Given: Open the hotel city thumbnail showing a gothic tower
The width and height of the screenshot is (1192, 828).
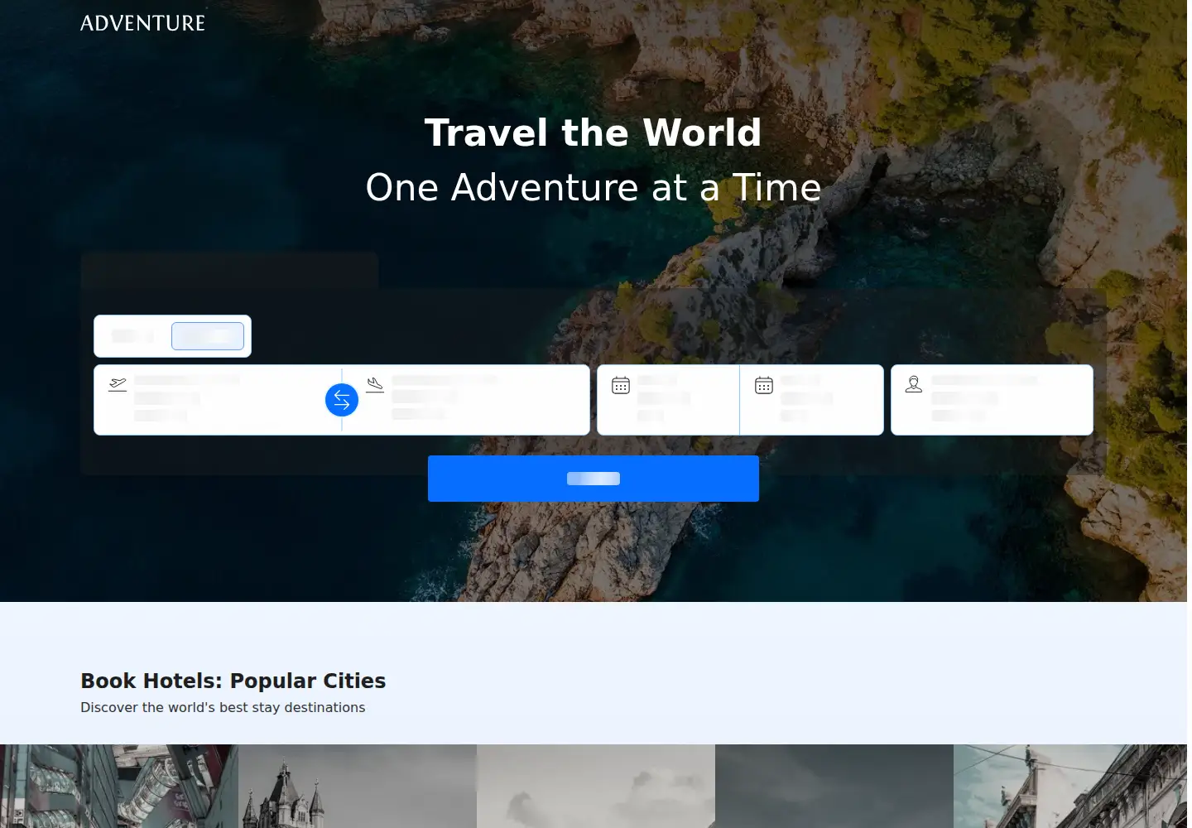Looking at the screenshot, I should point(358,786).
